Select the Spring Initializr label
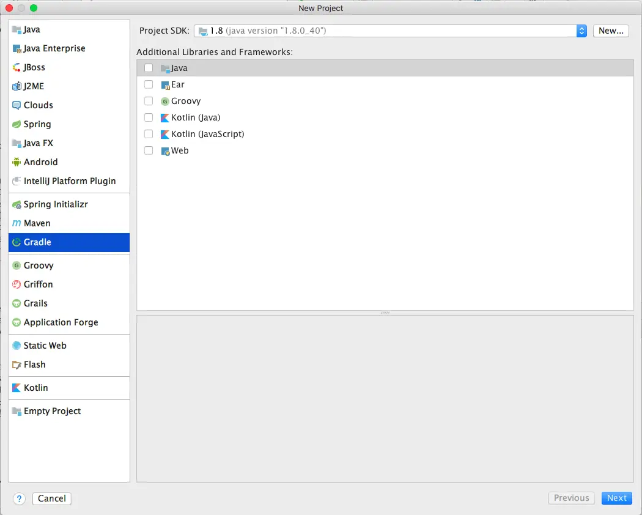 (x=56, y=204)
